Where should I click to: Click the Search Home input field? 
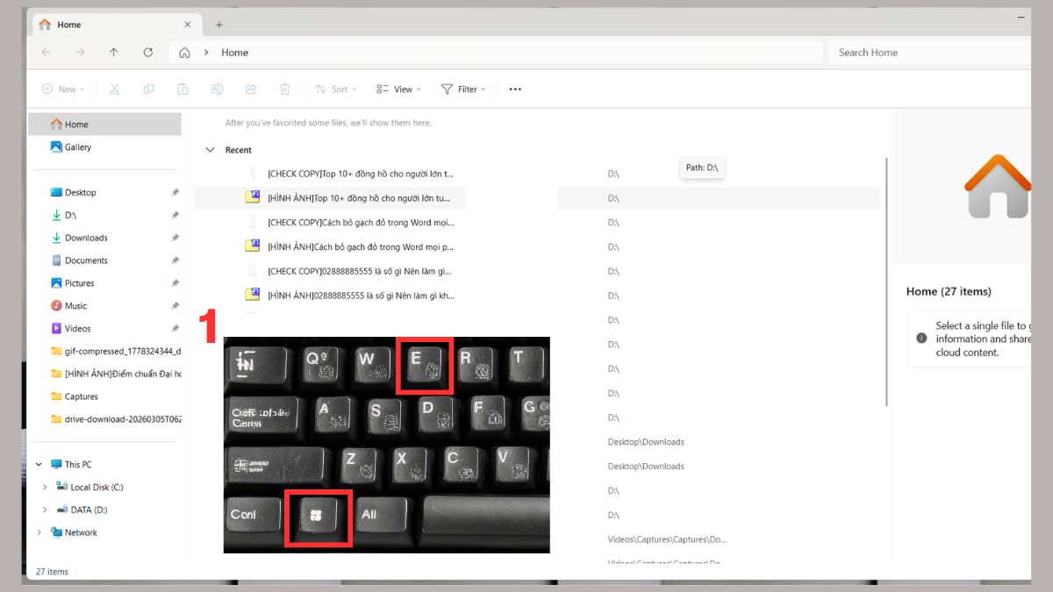(929, 53)
